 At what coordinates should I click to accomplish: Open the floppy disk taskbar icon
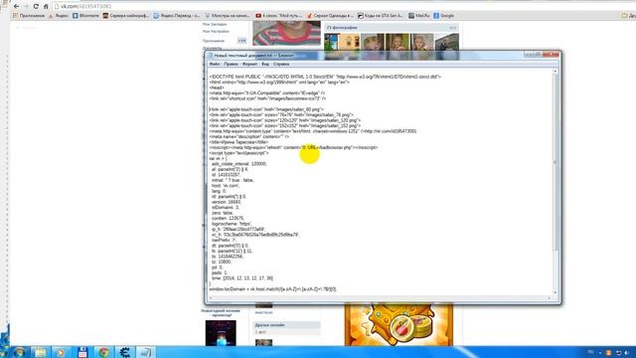point(82,352)
